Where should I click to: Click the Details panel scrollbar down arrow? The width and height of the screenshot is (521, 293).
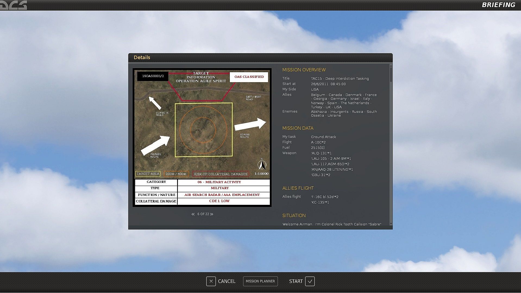pos(391,224)
